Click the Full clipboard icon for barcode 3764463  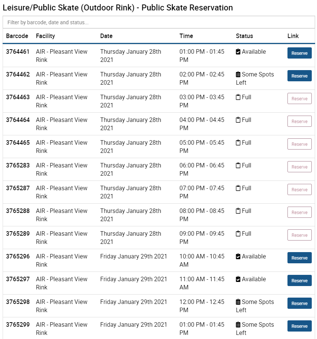pyautogui.click(x=238, y=97)
